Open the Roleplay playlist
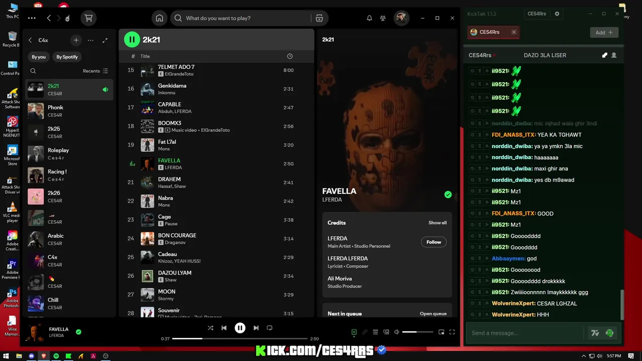Image resolution: width=642 pixels, height=361 pixels. coord(69,154)
